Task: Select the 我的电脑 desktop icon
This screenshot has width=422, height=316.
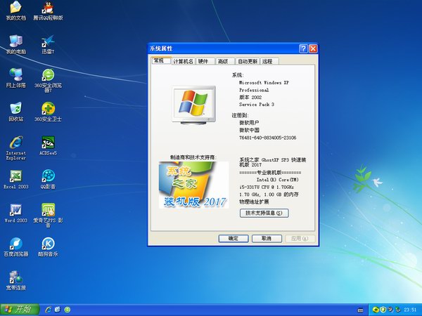Action: [x=16, y=45]
